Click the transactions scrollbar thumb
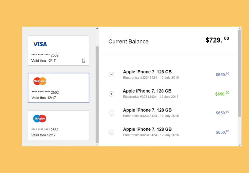Viewport: 249px width, 173px height. [x=239, y=73]
